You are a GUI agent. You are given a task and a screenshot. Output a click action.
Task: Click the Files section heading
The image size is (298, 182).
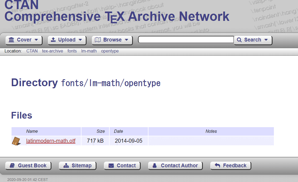pyautogui.click(x=22, y=115)
